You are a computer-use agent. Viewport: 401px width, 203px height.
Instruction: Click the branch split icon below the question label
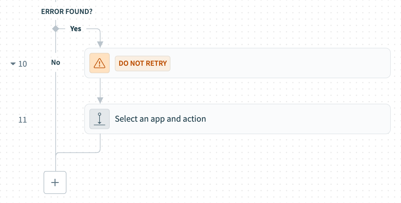pyautogui.click(x=56, y=28)
